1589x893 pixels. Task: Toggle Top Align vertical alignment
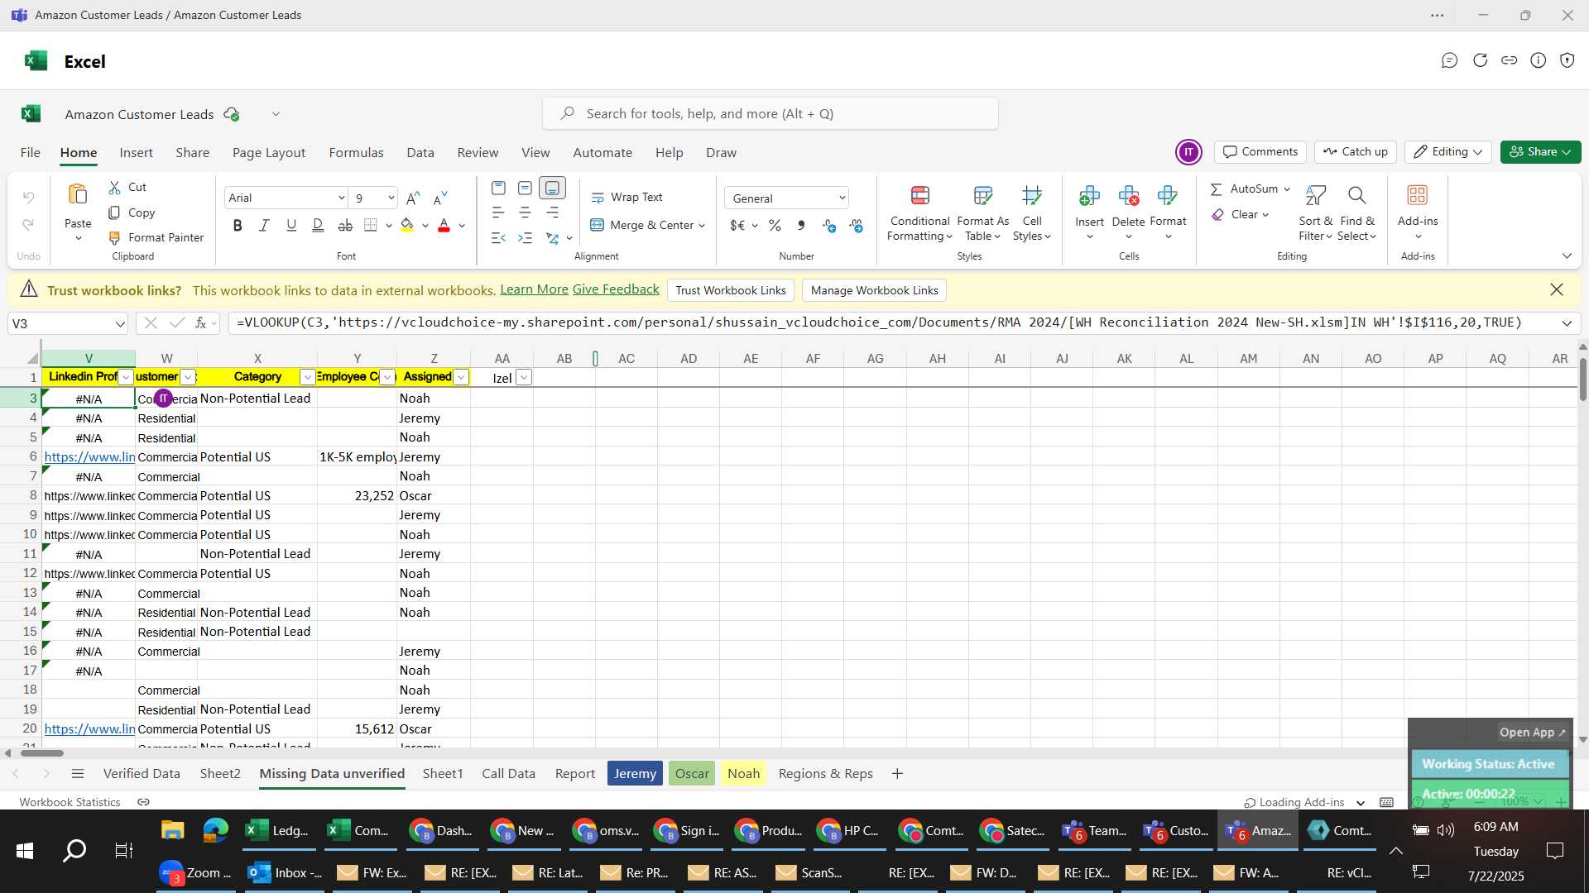pyautogui.click(x=498, y=189)
